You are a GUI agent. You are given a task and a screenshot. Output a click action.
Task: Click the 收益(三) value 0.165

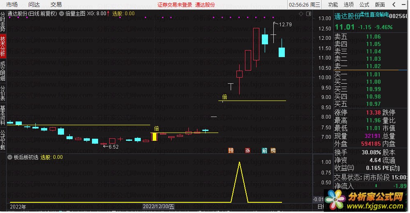pyautogui.click(x=373, y=168)
